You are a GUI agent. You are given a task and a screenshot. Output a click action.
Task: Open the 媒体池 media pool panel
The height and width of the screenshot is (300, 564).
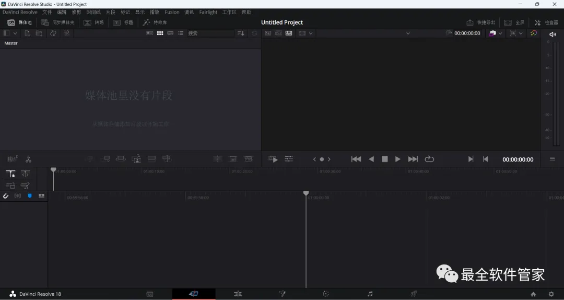pos(19,22)
